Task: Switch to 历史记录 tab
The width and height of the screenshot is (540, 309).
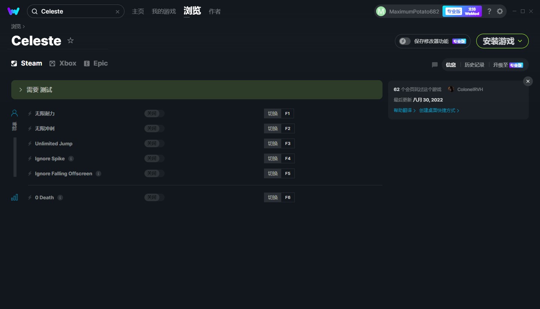Action: [x=474, y=65]
